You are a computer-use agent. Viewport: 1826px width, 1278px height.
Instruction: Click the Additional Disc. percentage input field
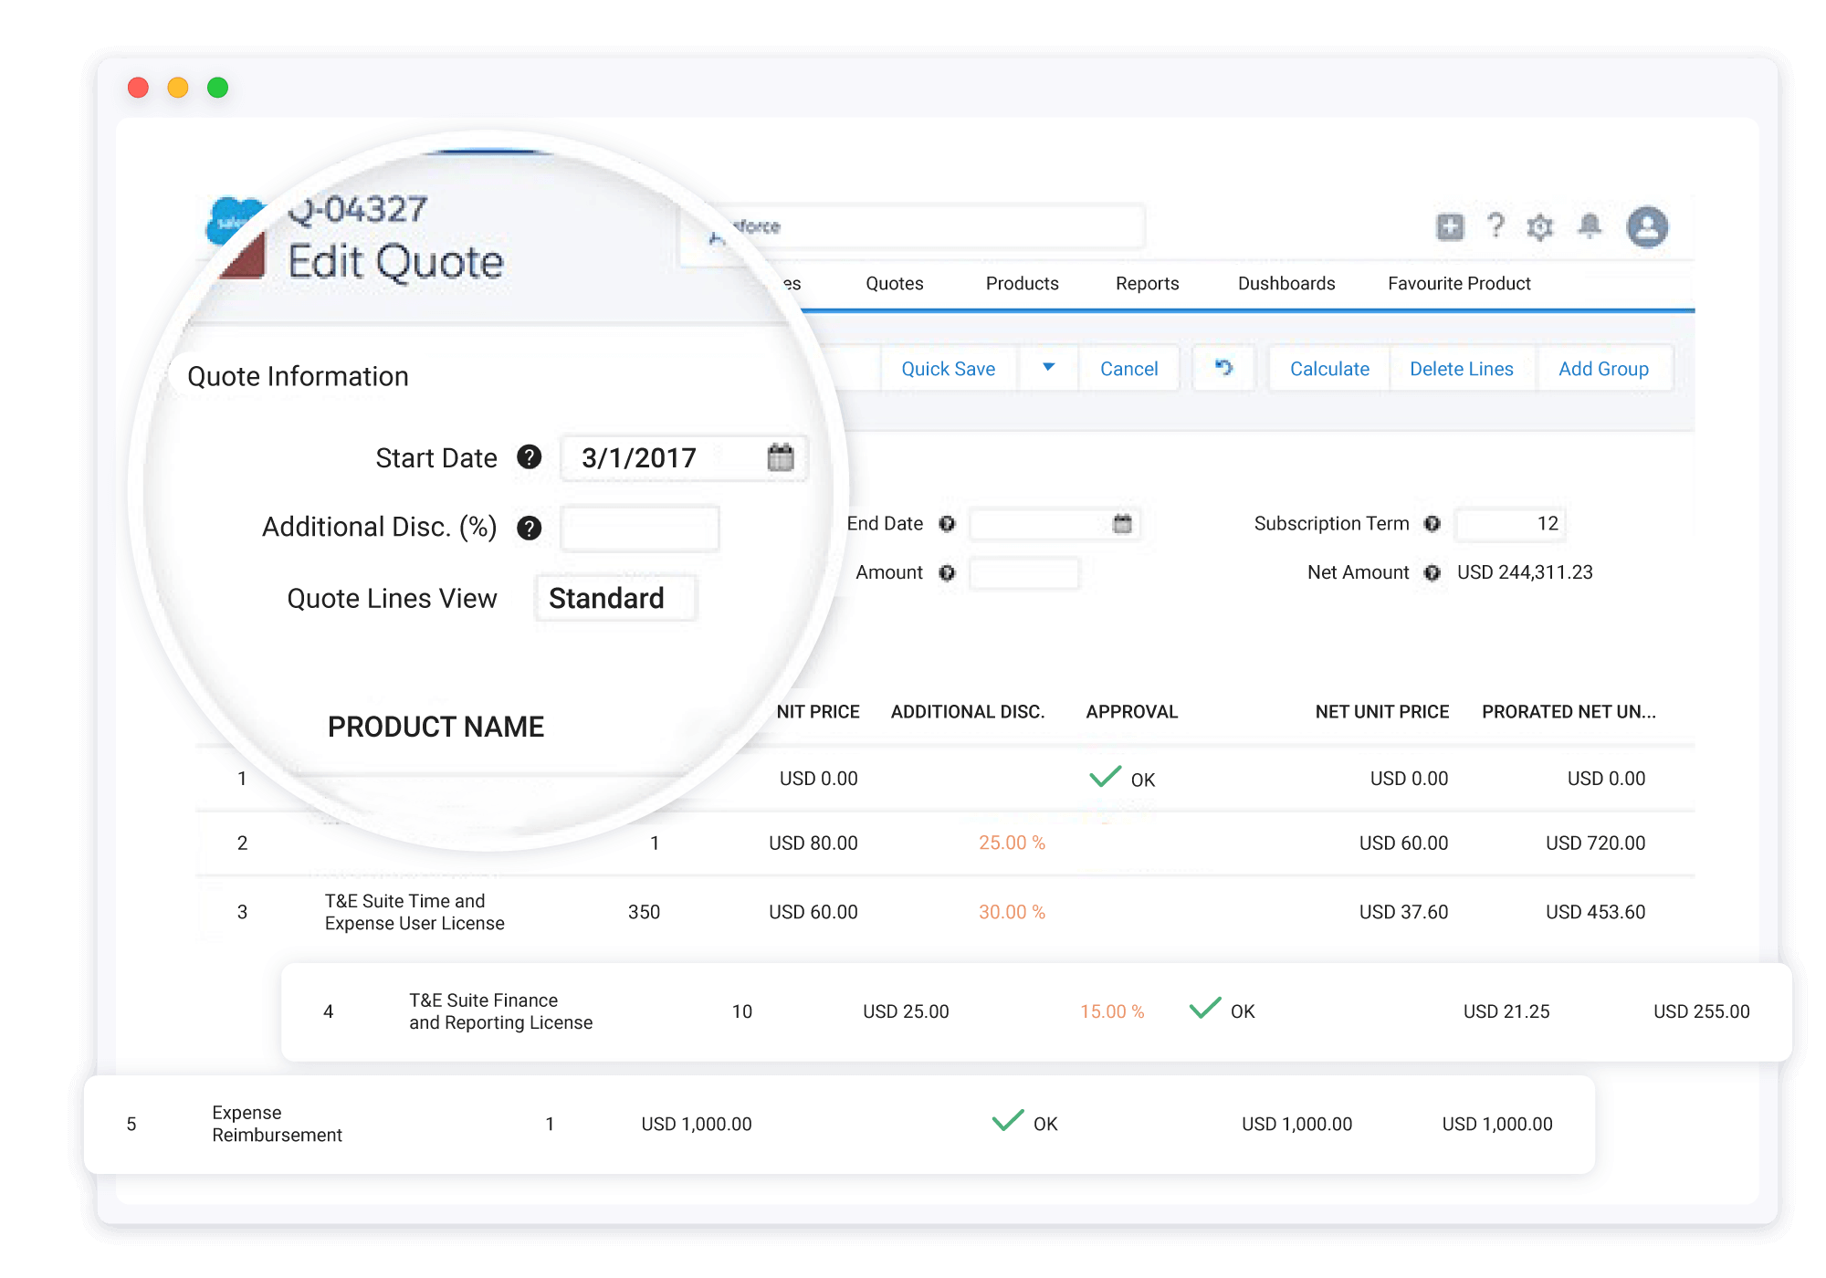pyautogui.click(x=639, y=528)
